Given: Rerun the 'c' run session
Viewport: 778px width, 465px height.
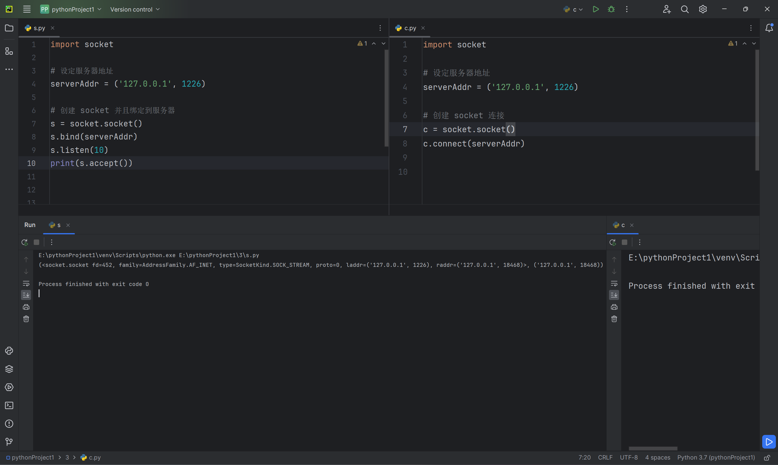Looking at the screenshot, I should click(613, 242).
